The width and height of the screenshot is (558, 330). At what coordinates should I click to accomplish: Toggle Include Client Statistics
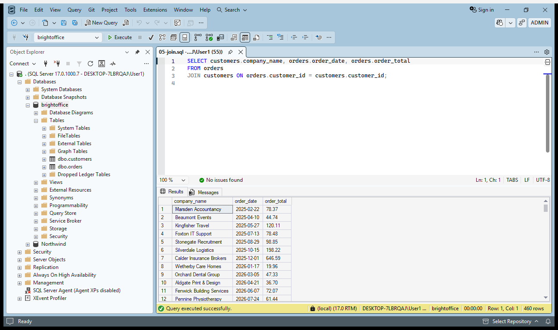[x=220, y=37]
